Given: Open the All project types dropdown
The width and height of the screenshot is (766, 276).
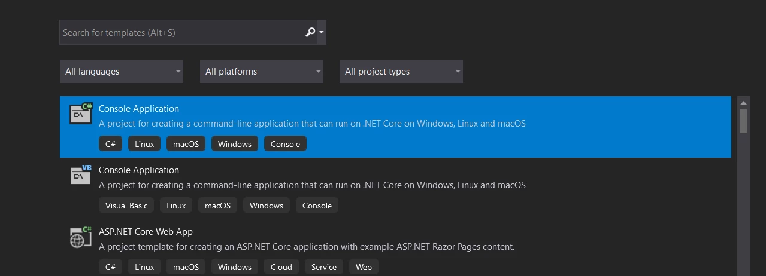Looking at the screenshot, I should coord(401,72).
